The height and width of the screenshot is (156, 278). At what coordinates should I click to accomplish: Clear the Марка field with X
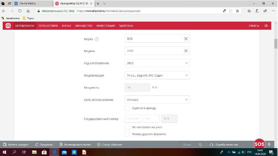[186, 38]
